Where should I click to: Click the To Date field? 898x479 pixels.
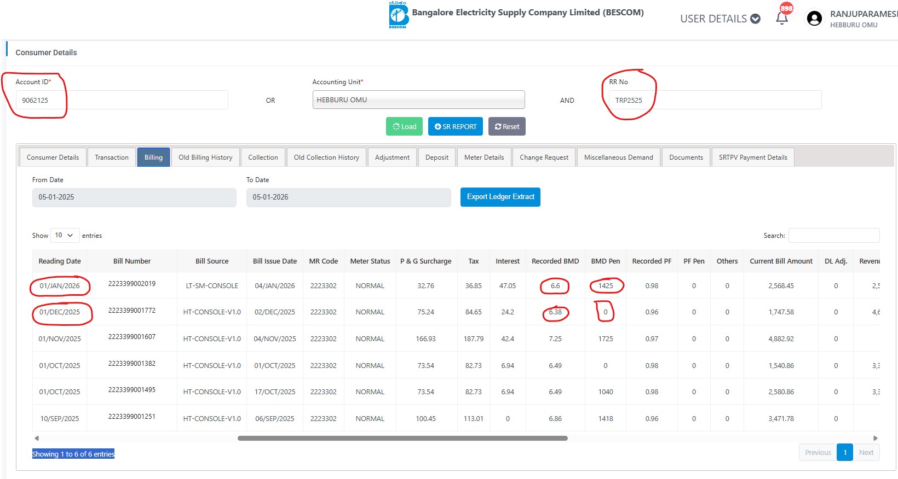click(348, 197)
